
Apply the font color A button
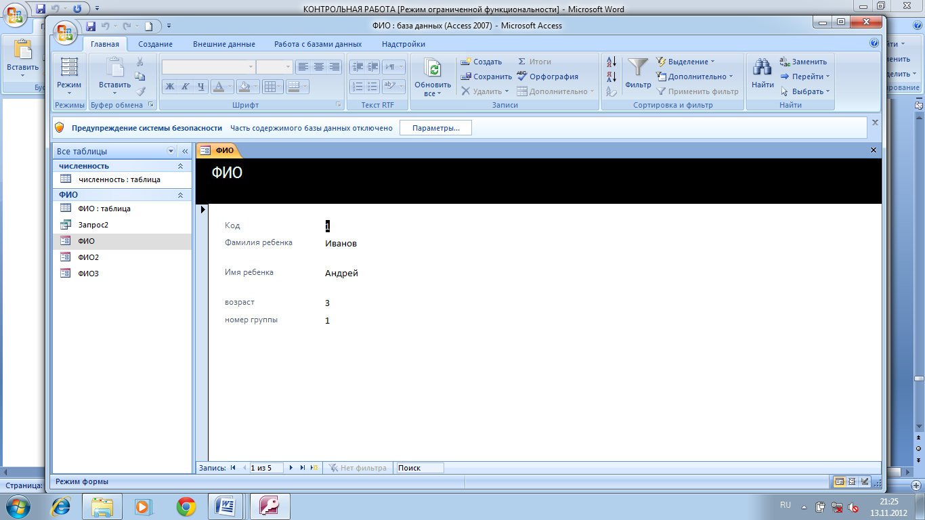(218, 87)
